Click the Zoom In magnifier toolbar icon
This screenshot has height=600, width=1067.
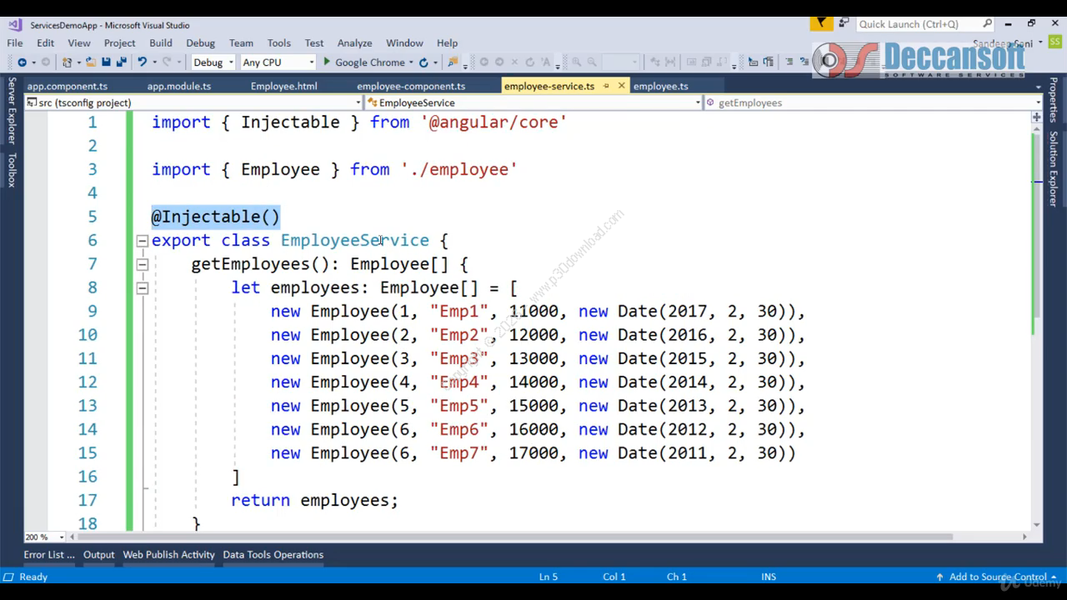(x=576, y=62)
